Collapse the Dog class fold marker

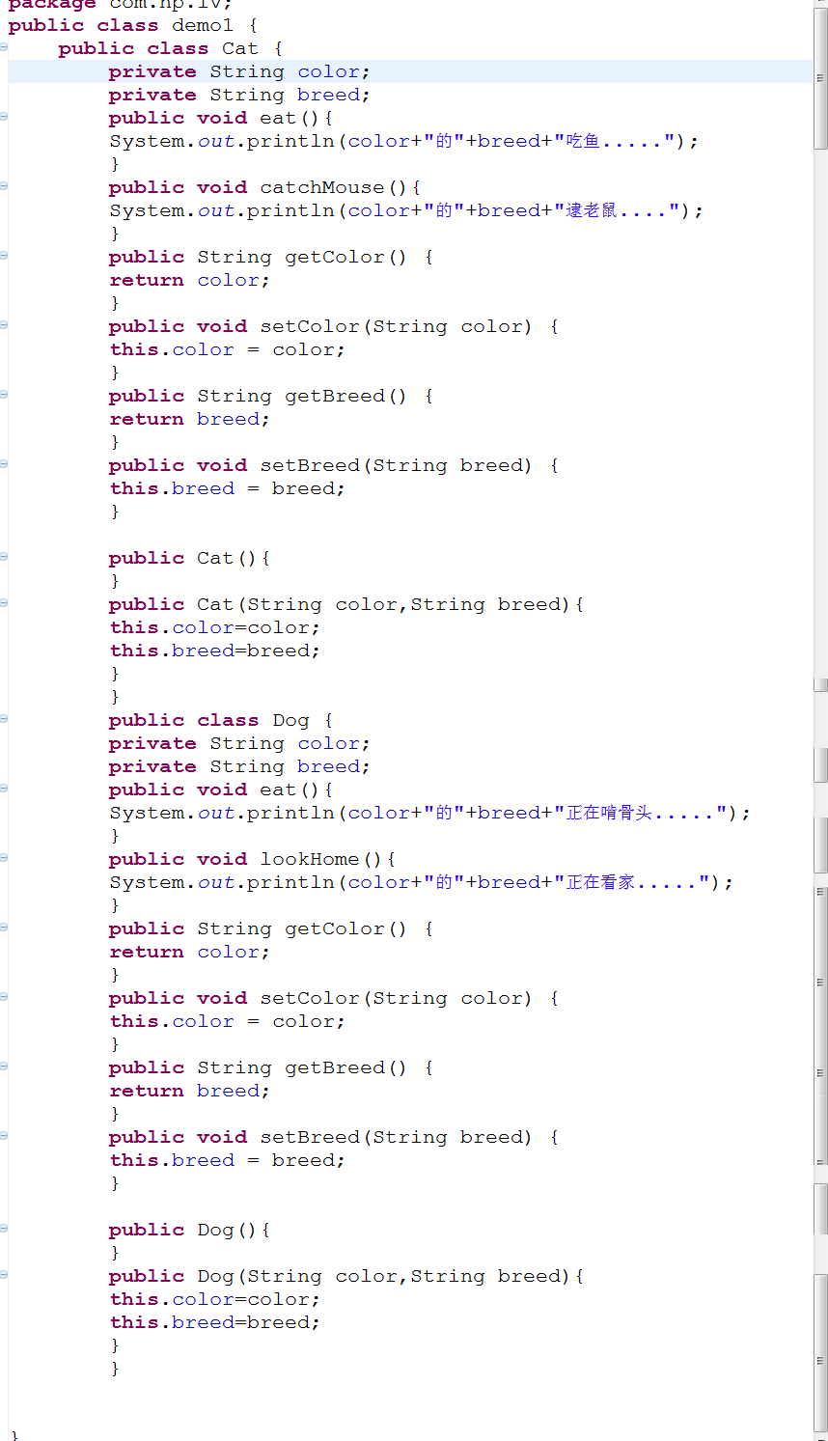[4, 719]
